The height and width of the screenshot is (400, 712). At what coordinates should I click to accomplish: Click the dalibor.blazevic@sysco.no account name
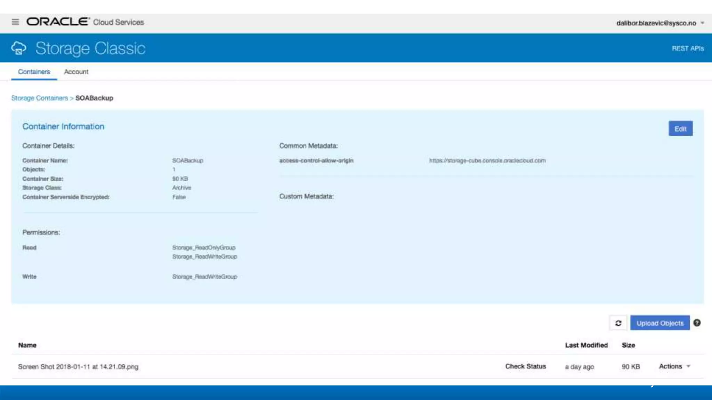coord(656,23)
